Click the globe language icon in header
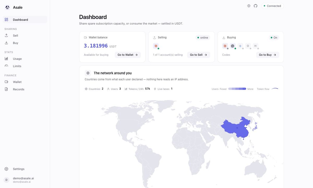This screenshot has width=313, height=188. tap(249, 6)
